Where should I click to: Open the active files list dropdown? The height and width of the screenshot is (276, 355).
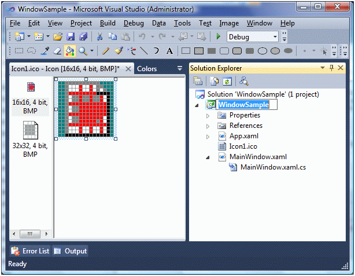tap(180, 68)
